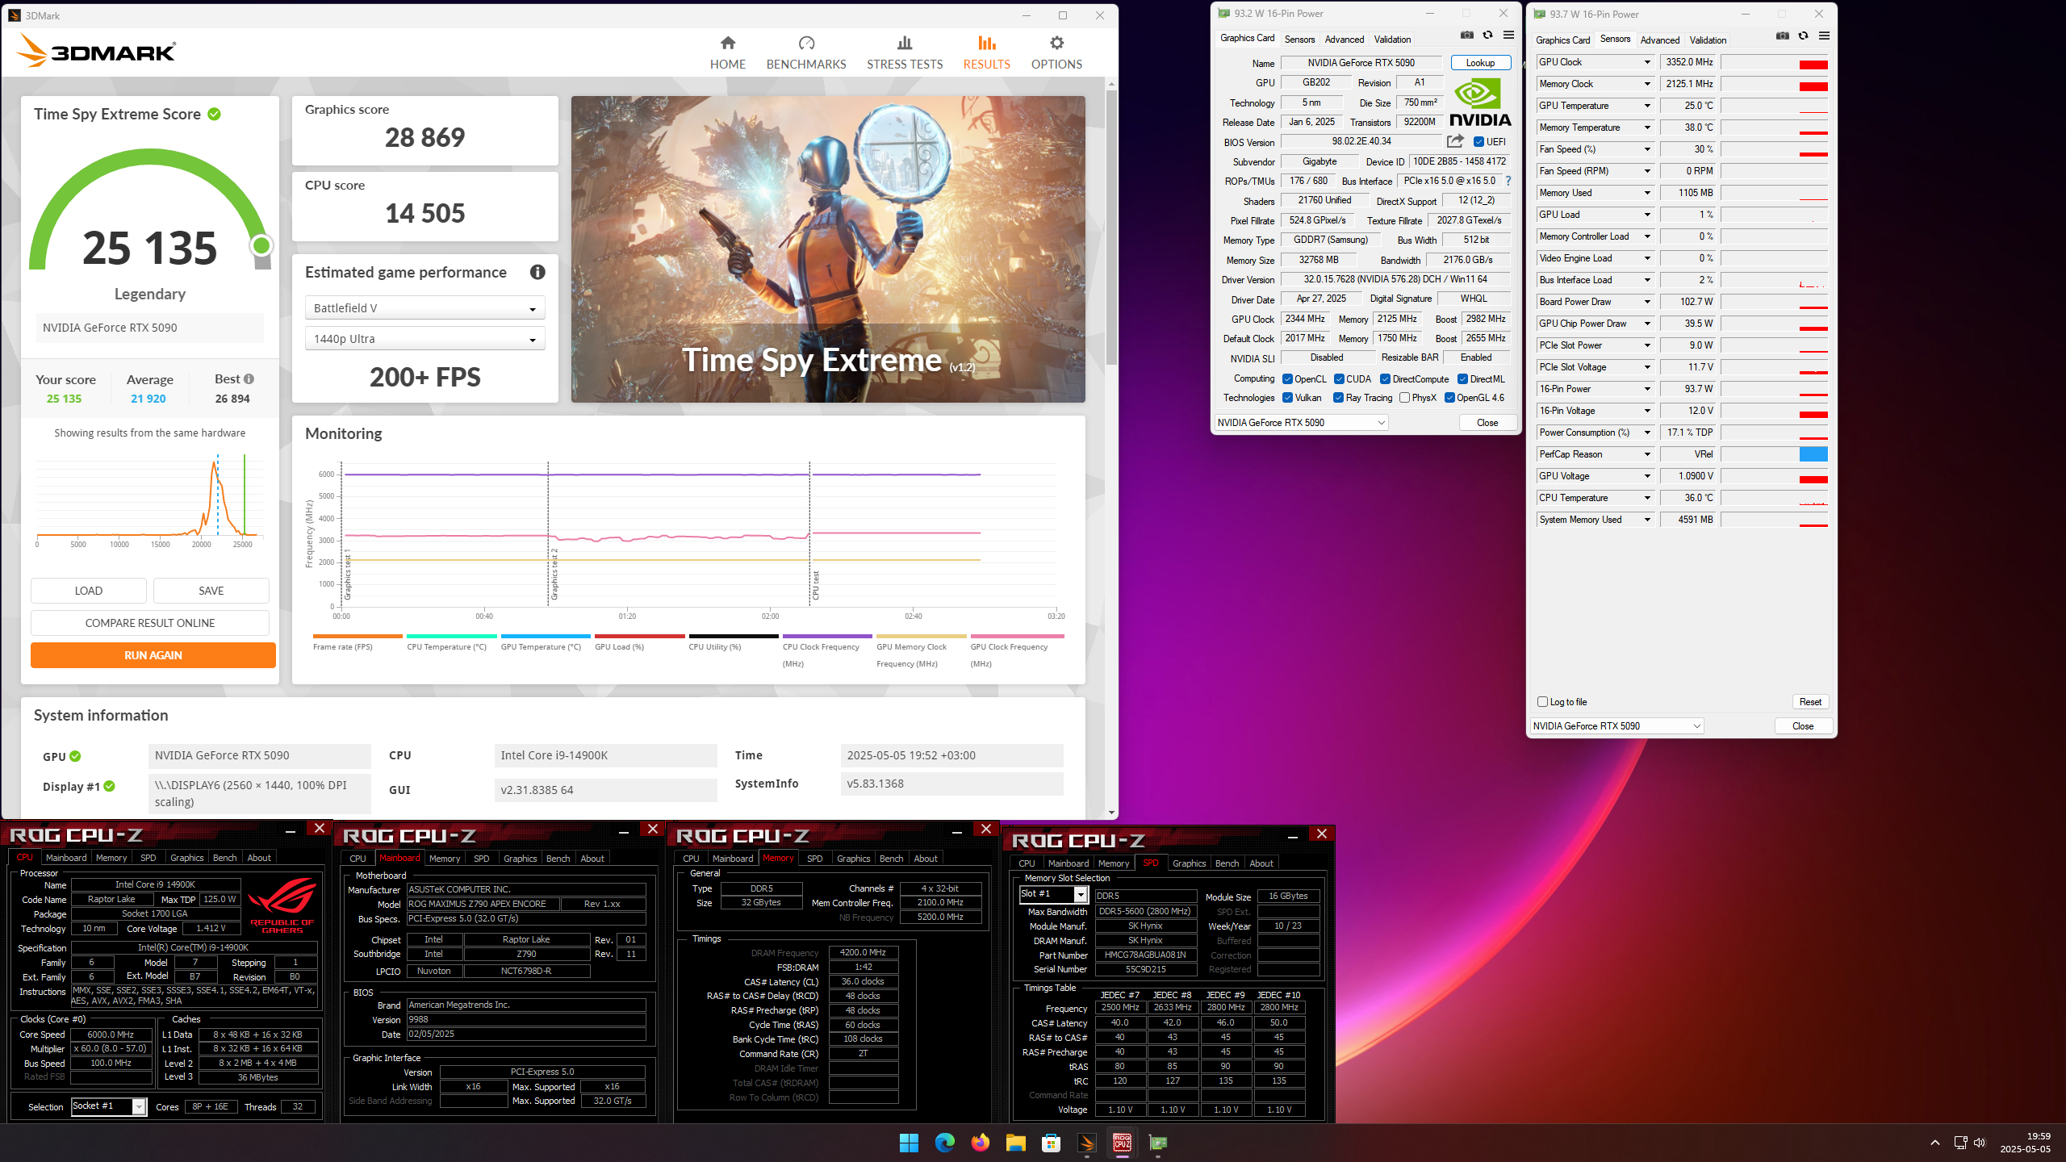This screenshot has width=2066, height=1162.
Task: Open the About tab in CPU-Z SPD window
Action: [1261, 863]
